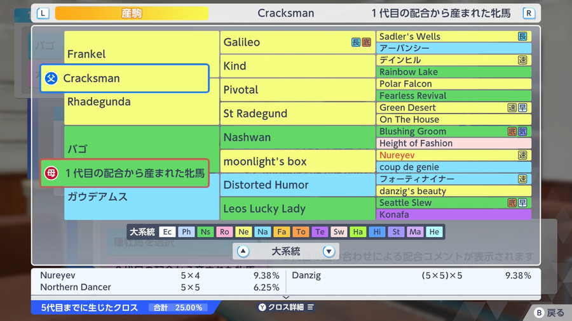This screenshot has height=321, width=572.
Task: Click the blue 父 sire icon
Action: pos(51,78)
